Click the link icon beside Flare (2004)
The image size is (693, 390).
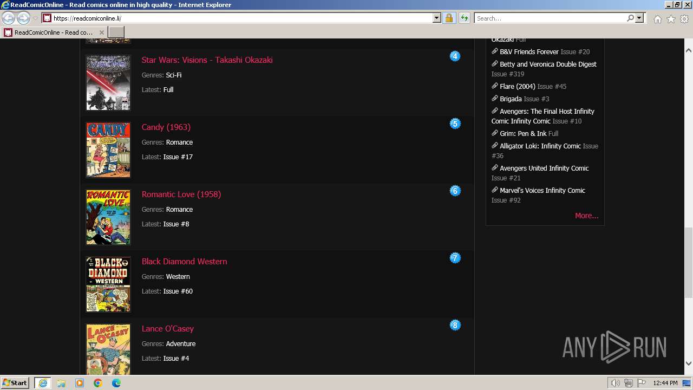pyautogui.click(x=495, y=86)
